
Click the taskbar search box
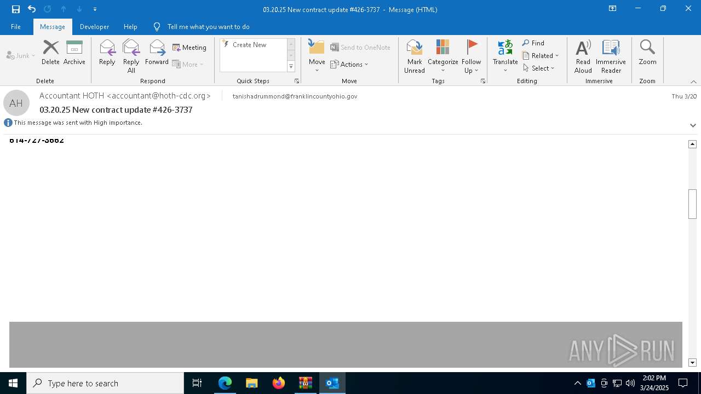pyautogui.click(x=105, y=383)
